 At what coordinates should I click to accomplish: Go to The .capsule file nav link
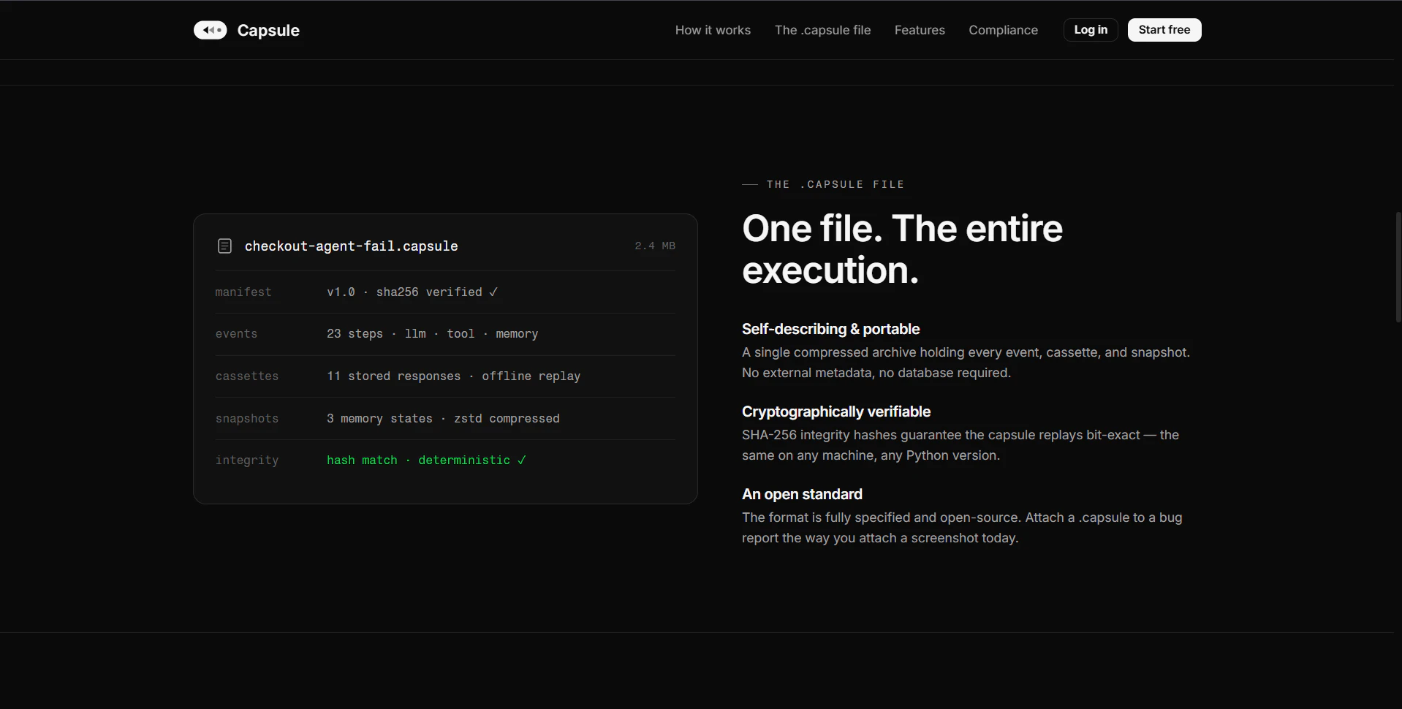point(822,30)
